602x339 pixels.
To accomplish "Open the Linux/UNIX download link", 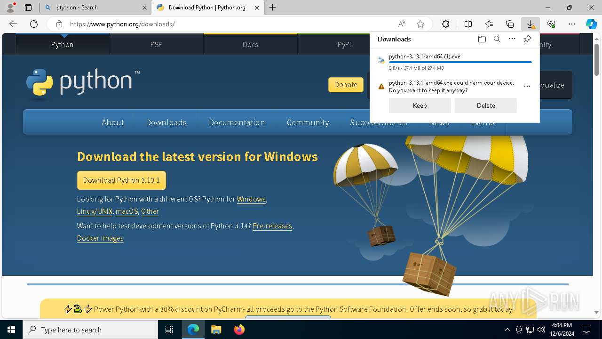I will [95, 211].
